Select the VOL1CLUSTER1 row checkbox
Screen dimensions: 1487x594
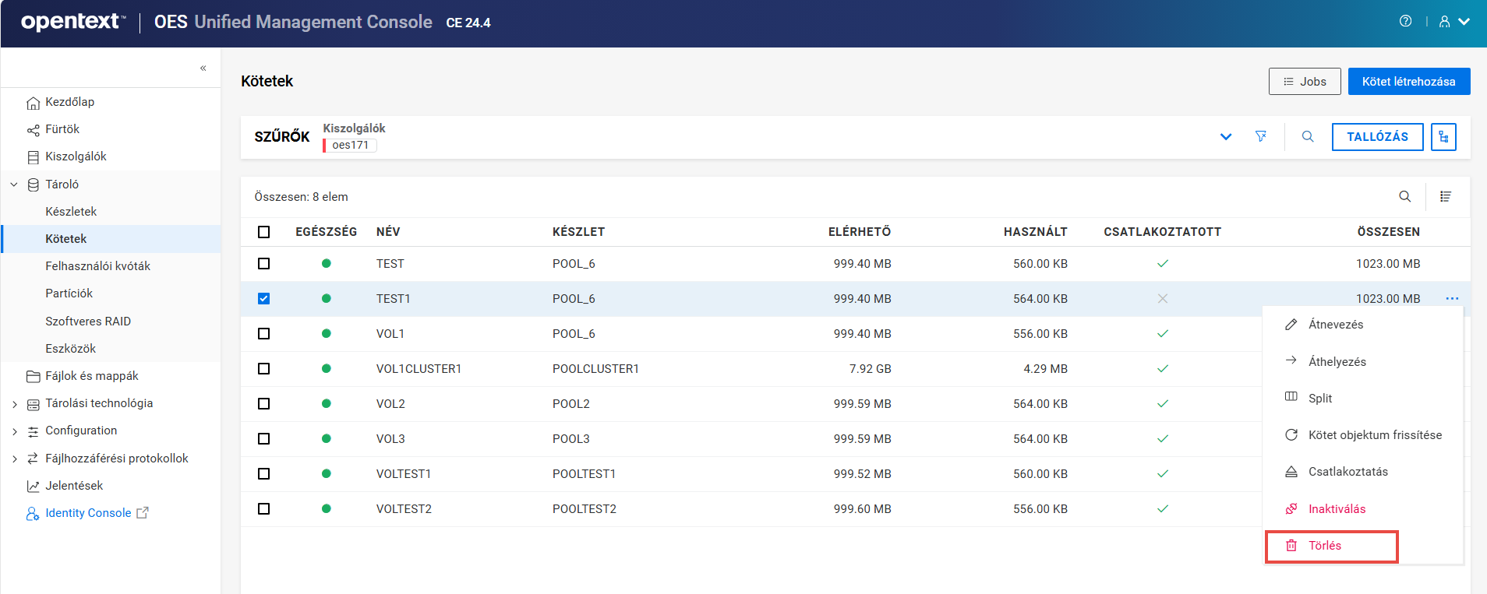[264, 369]
